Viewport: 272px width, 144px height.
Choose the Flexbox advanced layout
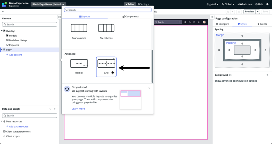pos(79,67)
